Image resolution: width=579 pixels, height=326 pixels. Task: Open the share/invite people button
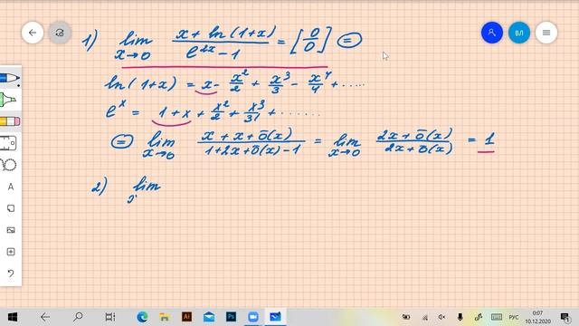pos(492,33)
